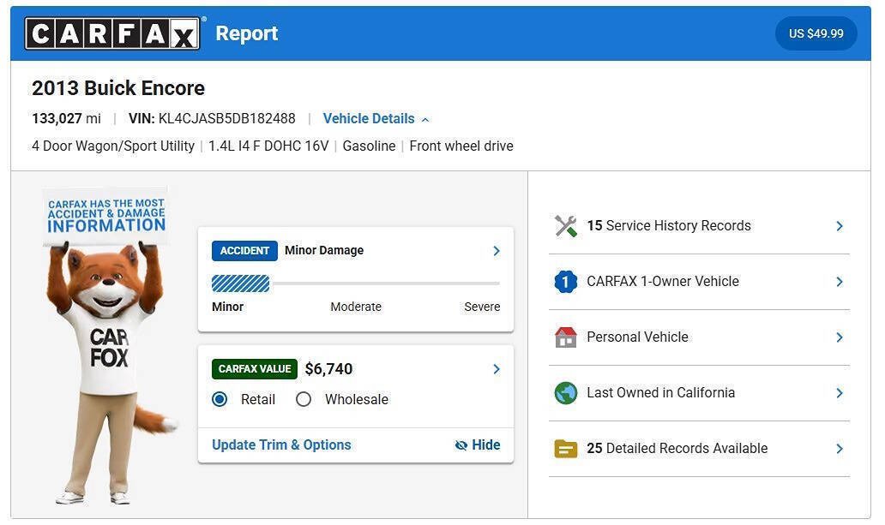Screen dimensions: 885x525
Task: Hide the CARFAX value card
Action: tap(478, 445)
